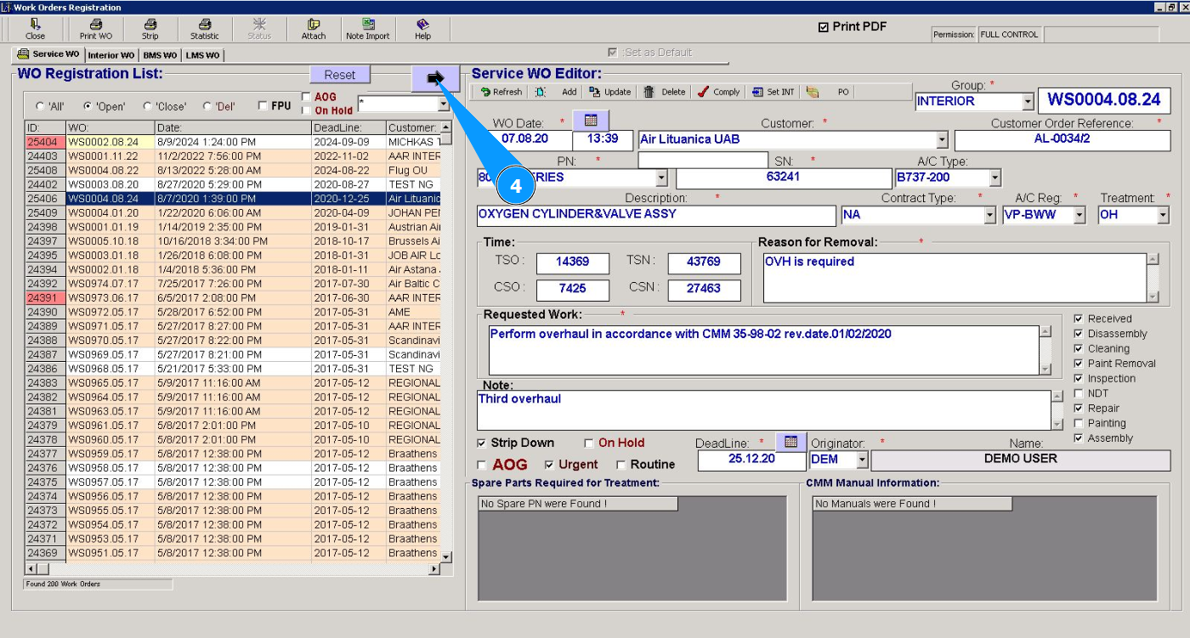Click the Reset button
The width and height of the screenshot is (1190, 638).
click(340, 75)
